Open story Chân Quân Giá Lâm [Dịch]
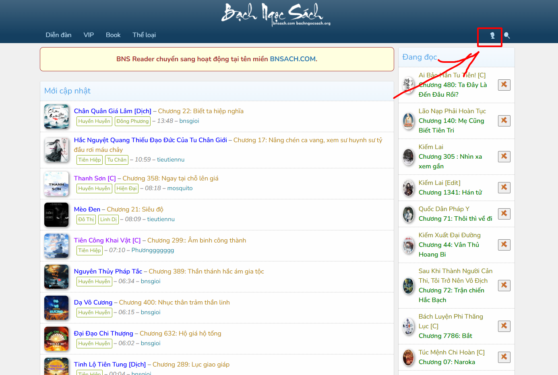 pos(112,111)
